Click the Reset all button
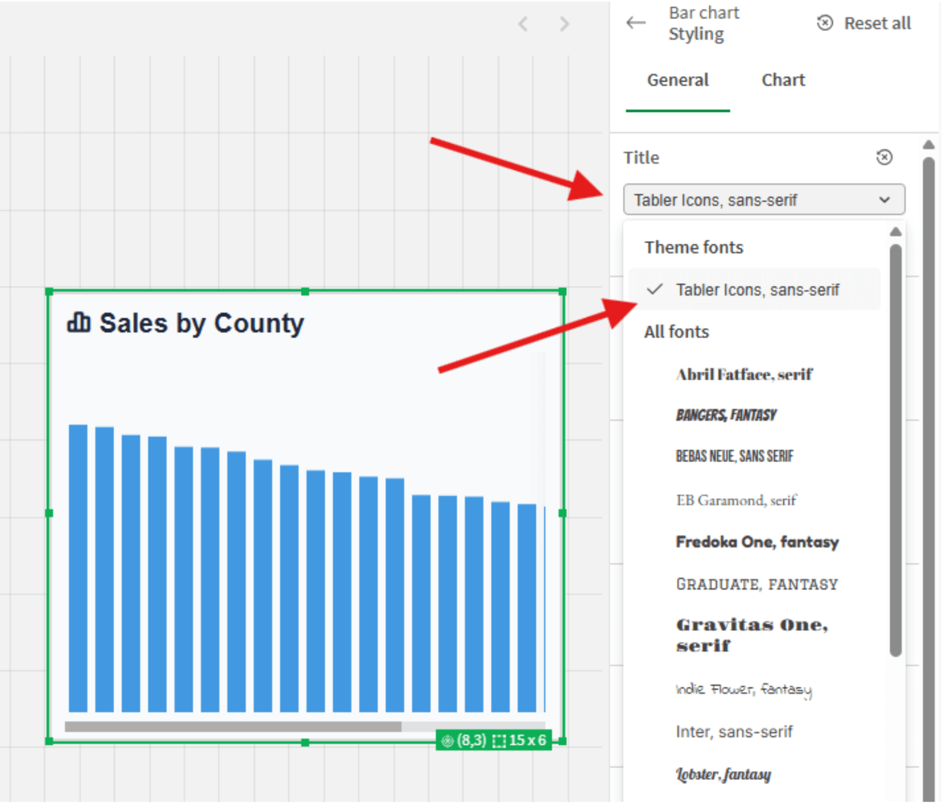This screenshot has height=810, width=945. [x=864, y=23]
